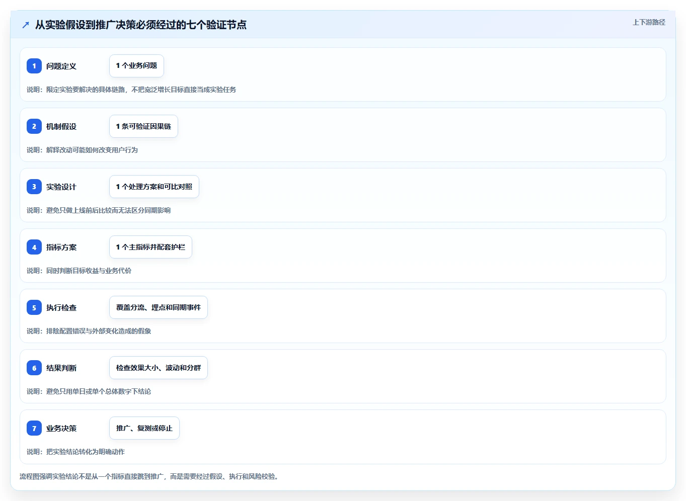This screenshot has width=686, height=501.
Task: Click the arrow icon beside the title
Action: coord(26,25)
